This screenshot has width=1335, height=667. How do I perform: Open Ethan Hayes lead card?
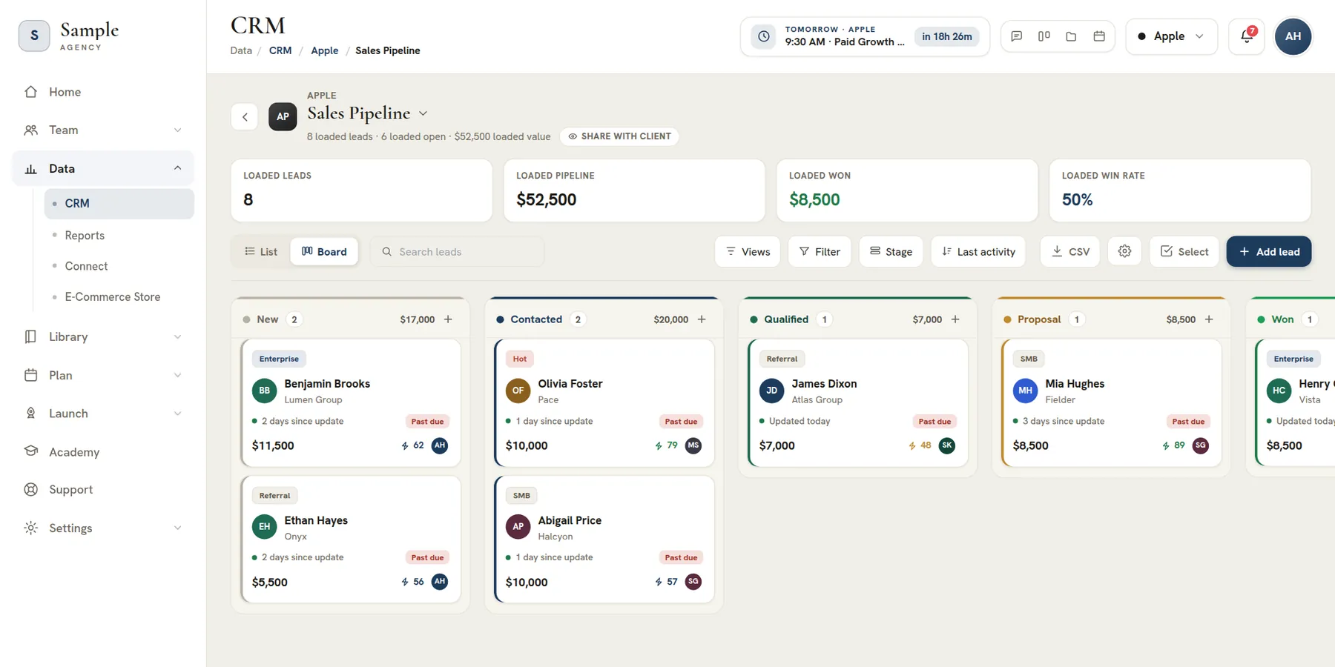point(351,540)
